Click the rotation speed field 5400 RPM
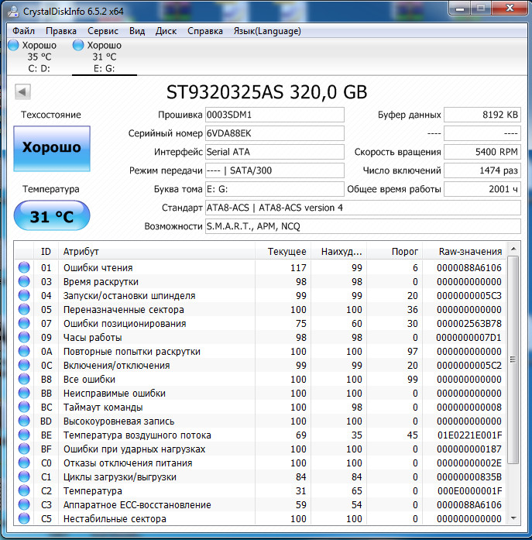This screenshot has width=532, height=540. (482, 152)
